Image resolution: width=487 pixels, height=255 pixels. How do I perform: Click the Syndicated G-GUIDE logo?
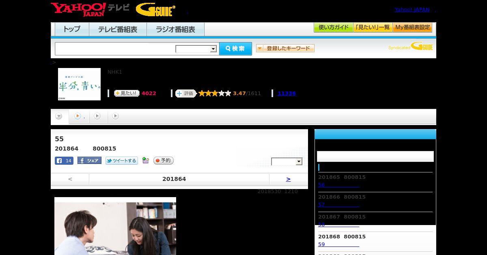point(411,46)
